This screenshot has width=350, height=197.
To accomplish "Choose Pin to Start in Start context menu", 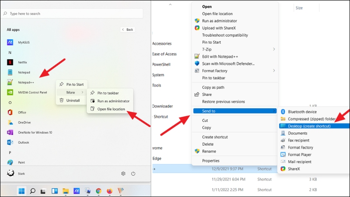I will click(x=71, y=84).
